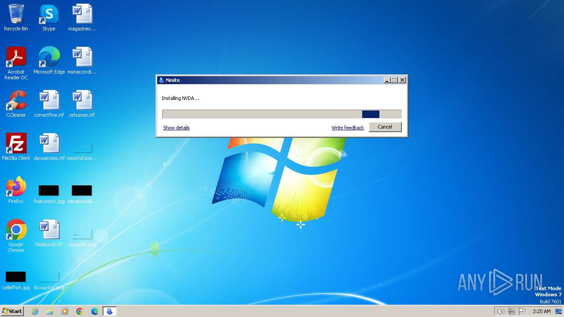Minimize the Ninite window
The height and width of the screenshot is (317, 564).
[387, 80]
